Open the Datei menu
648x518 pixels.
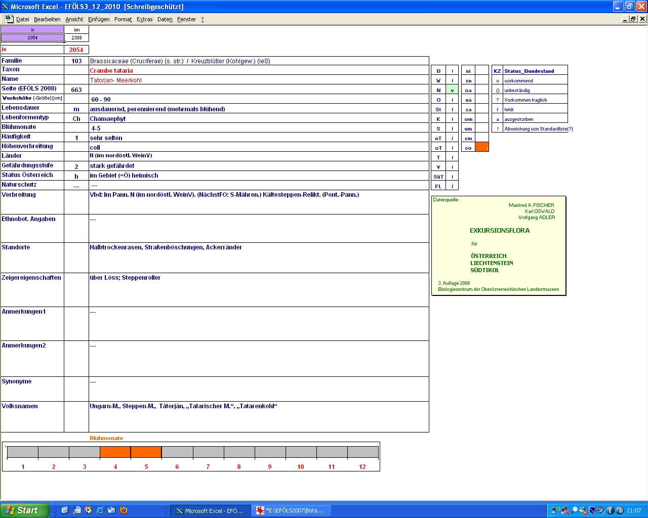click(x=23, y=19)
